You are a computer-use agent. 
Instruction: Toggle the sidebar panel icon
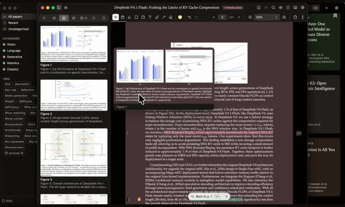(59, 8)
